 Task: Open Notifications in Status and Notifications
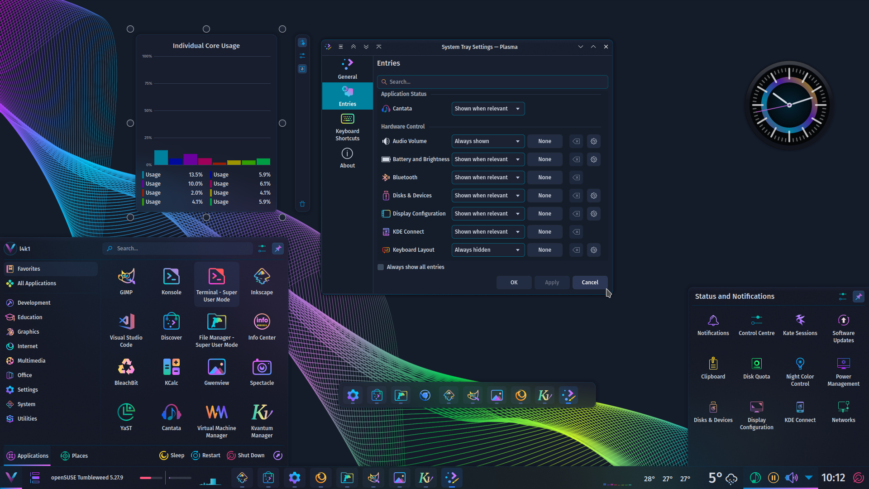713,325
